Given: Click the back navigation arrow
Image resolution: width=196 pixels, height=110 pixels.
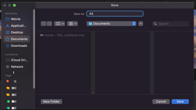Looking at the screenshot, I should tap(43, 24).
